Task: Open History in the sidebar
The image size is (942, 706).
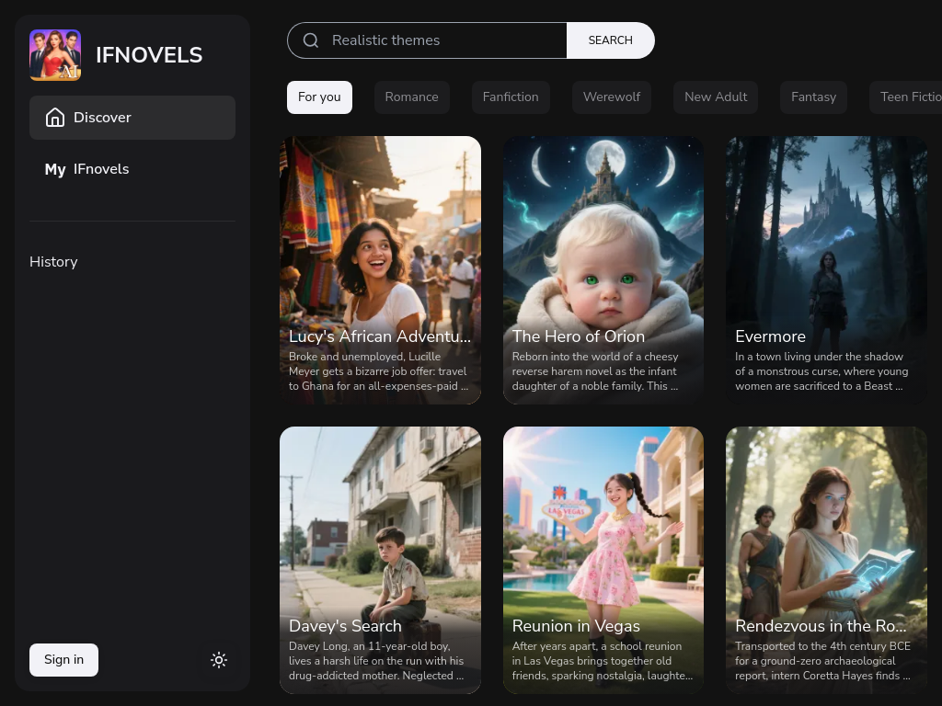Action: (53, 262)
